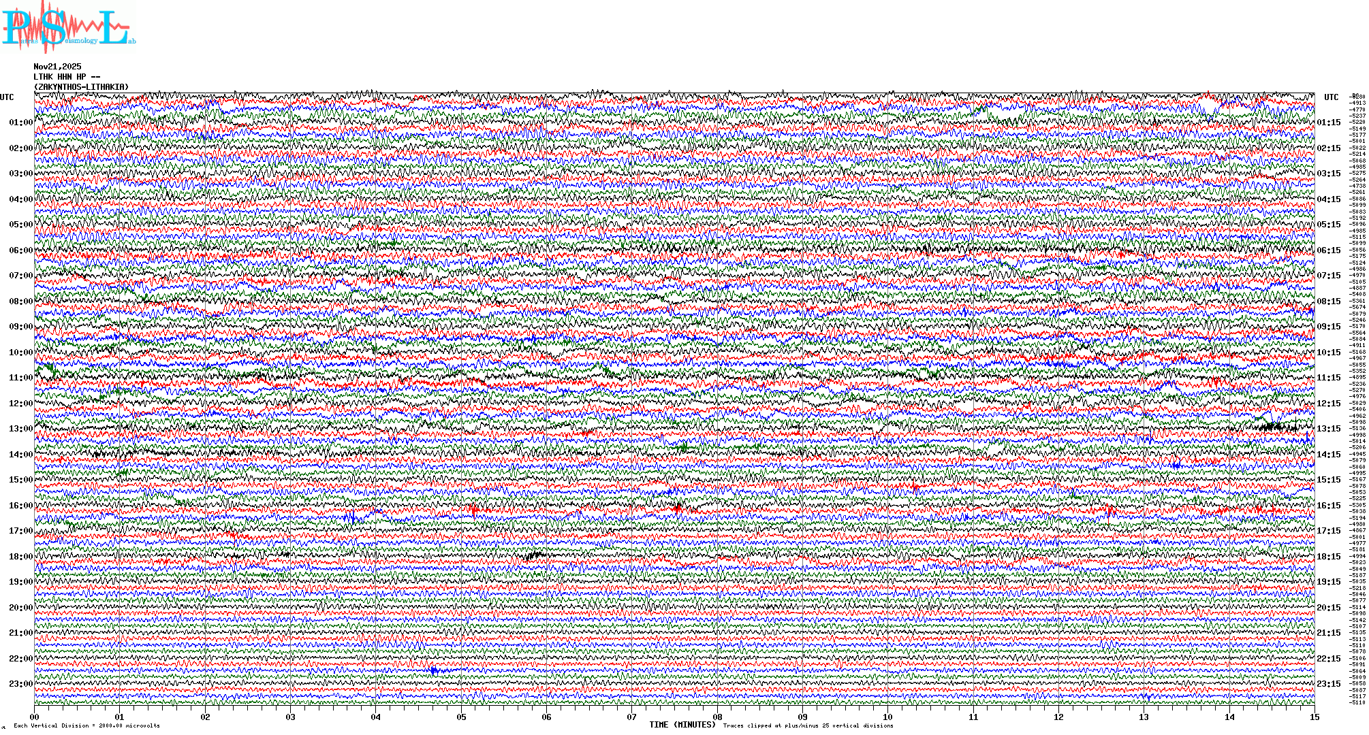This screenshot has height=735, width=1369.
Task: Click the traces clipped footer note
Action: coord(808,725)
